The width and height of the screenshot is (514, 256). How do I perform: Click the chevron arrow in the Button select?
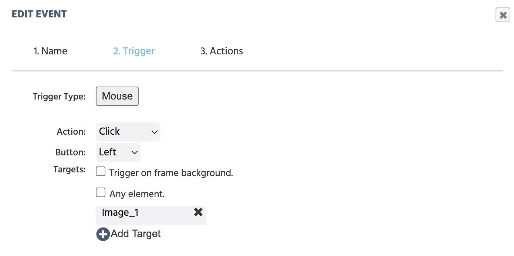[x=135, y=152]
